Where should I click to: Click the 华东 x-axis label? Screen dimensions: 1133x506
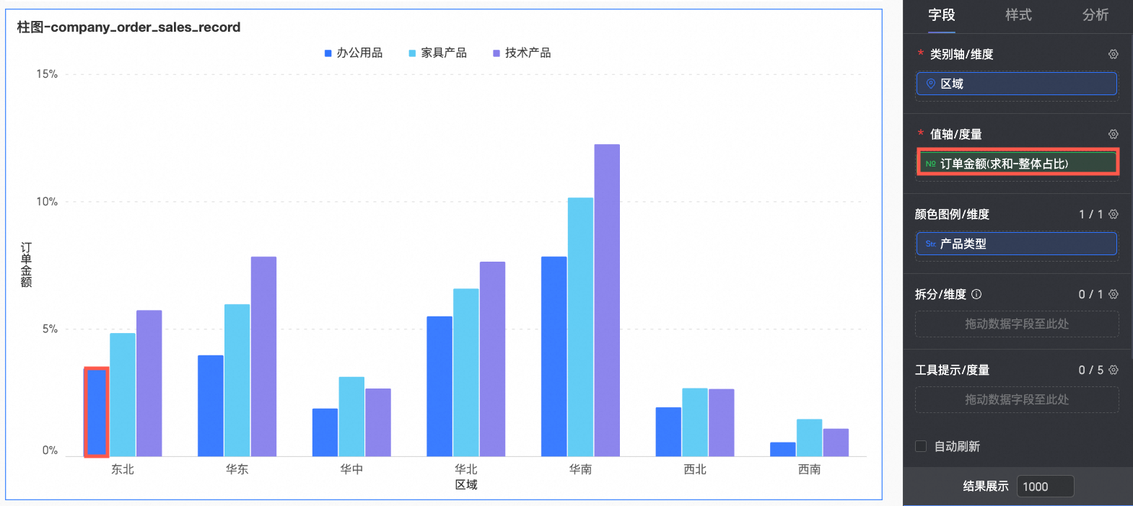point(237,469)
